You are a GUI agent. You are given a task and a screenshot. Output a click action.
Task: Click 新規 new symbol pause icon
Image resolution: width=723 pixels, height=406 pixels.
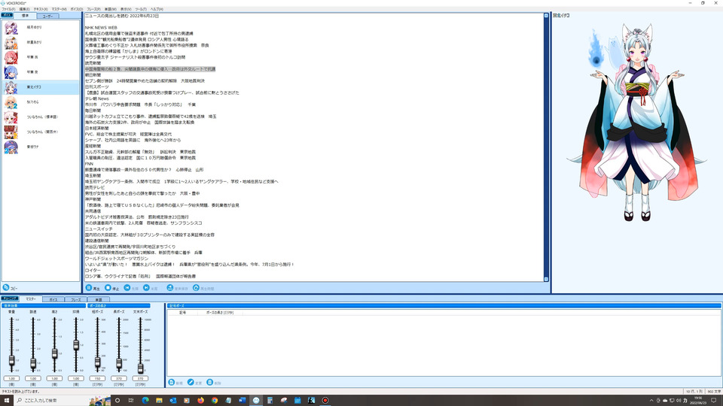(x=172, y=382)
